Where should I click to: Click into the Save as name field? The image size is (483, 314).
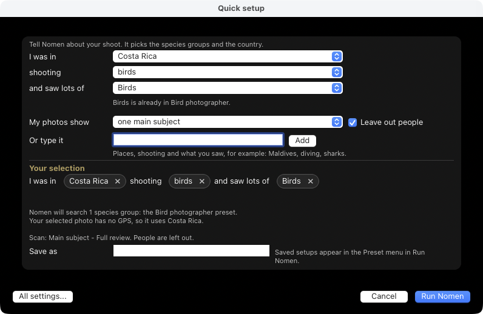point(191,250)
